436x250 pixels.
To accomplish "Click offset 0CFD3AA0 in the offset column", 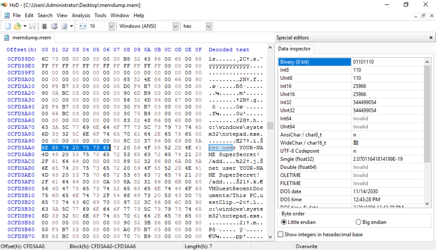I will (21, 148).
